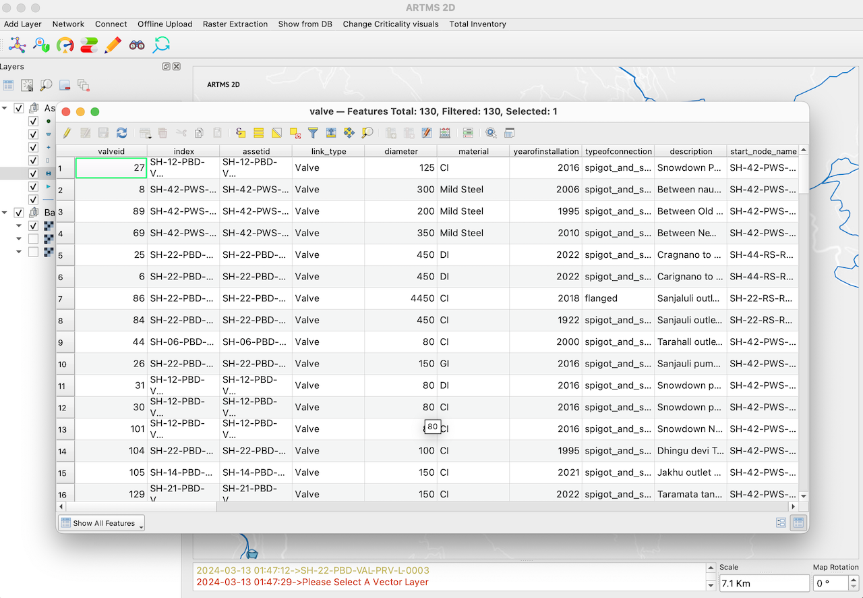Uncheck the highlighted valve layer checkbox

pyautogui.click(x=33, y=173)
